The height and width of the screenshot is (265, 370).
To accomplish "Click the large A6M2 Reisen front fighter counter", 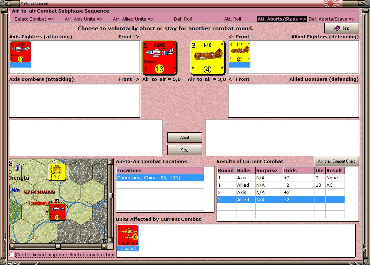I will pyautogui.click(x=160, y=57).
